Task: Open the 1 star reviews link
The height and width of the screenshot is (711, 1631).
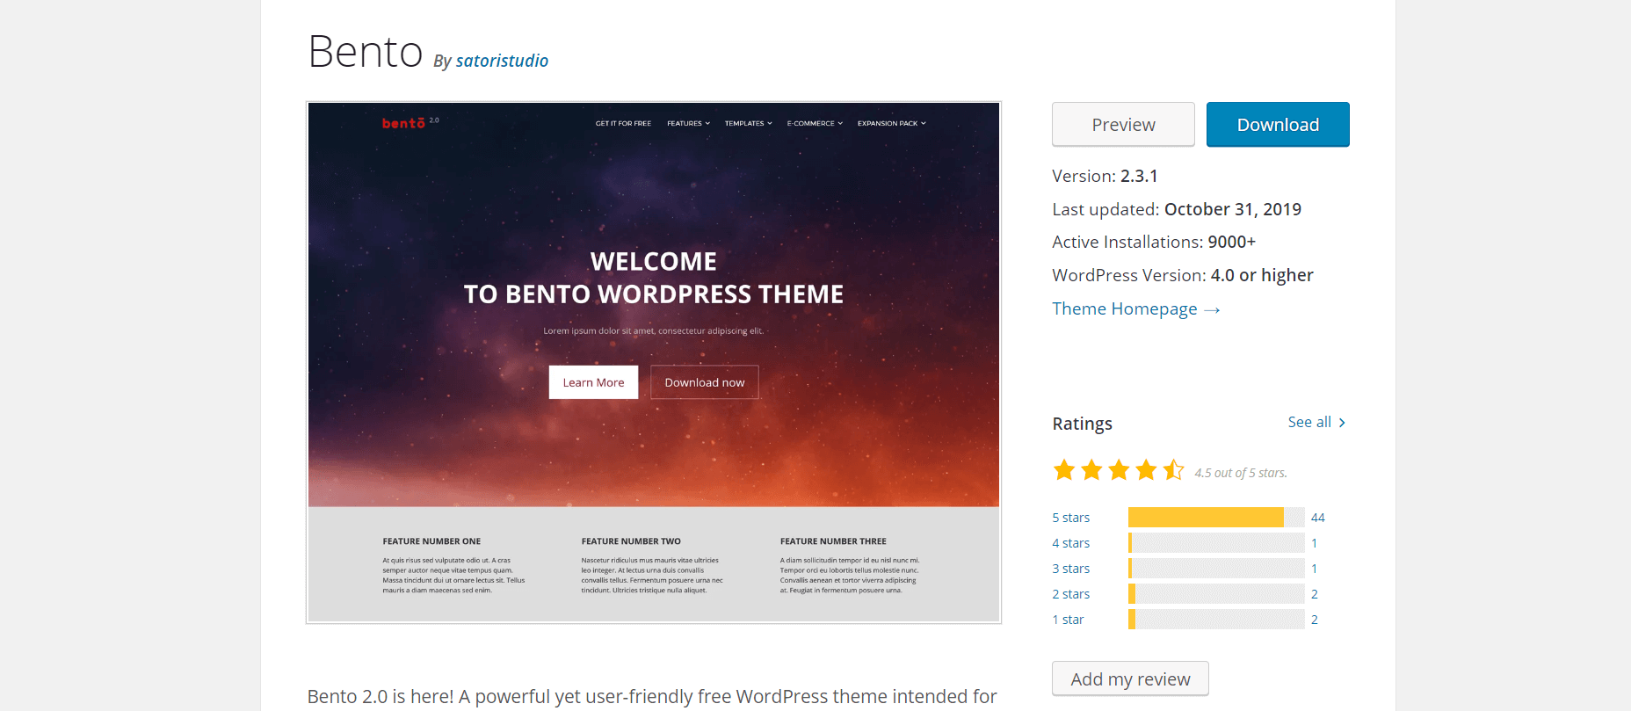Action: click(1068, 620)
